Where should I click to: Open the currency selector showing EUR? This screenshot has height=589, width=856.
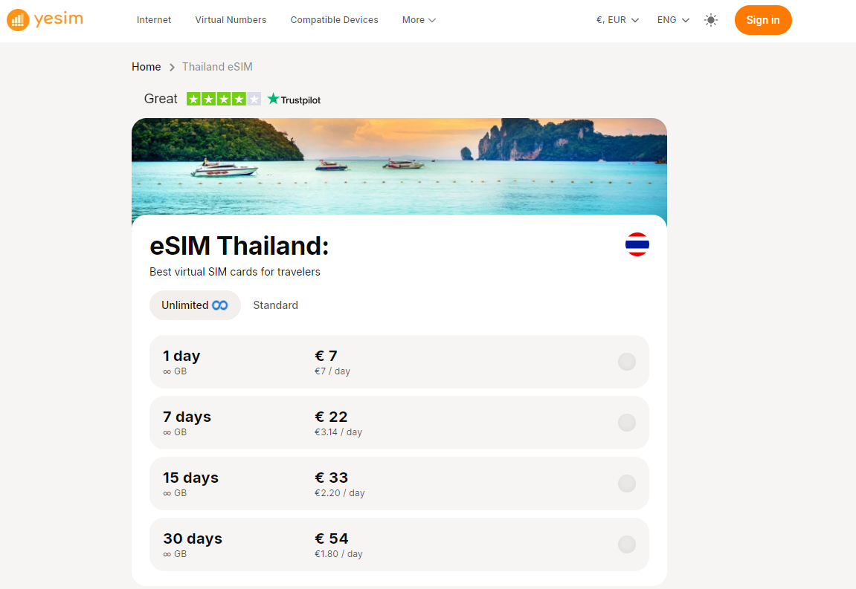[x=616, y=20]
